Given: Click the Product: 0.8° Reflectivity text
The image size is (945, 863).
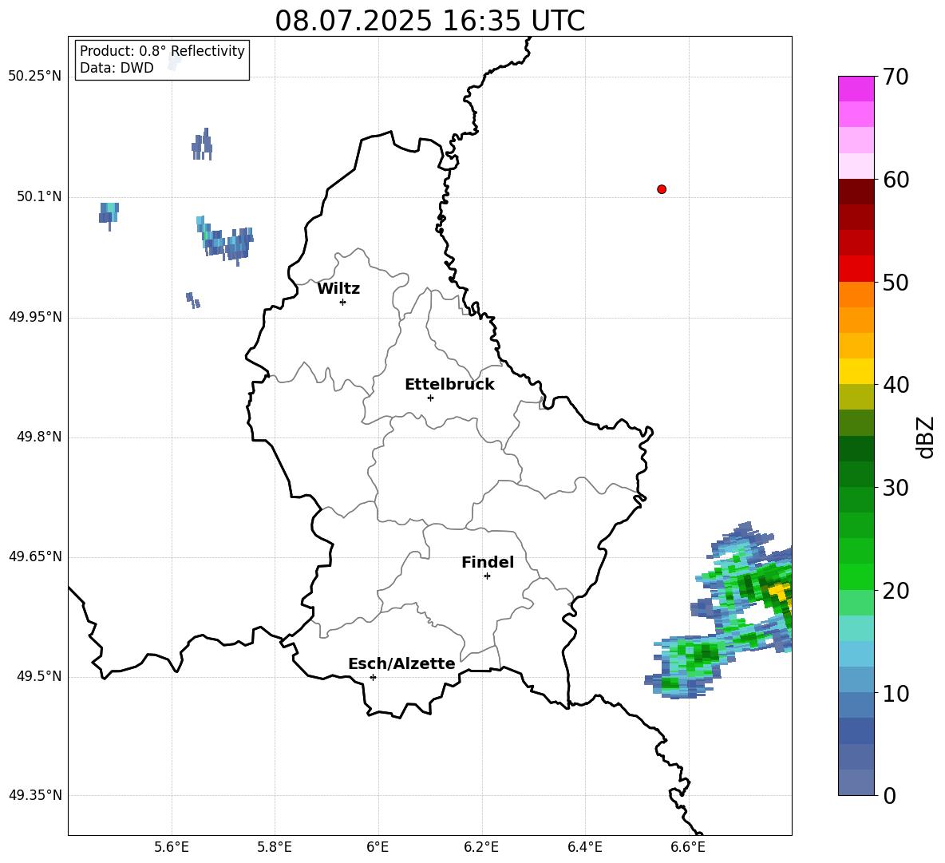Looking at the screenshot, I should [162, 51].
